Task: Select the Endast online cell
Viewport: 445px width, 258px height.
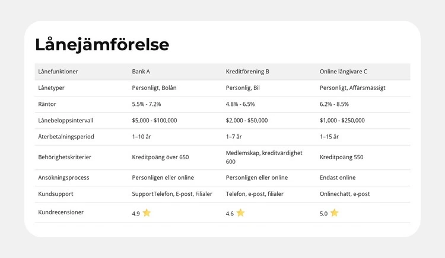Action: click(x=338, y=178)
